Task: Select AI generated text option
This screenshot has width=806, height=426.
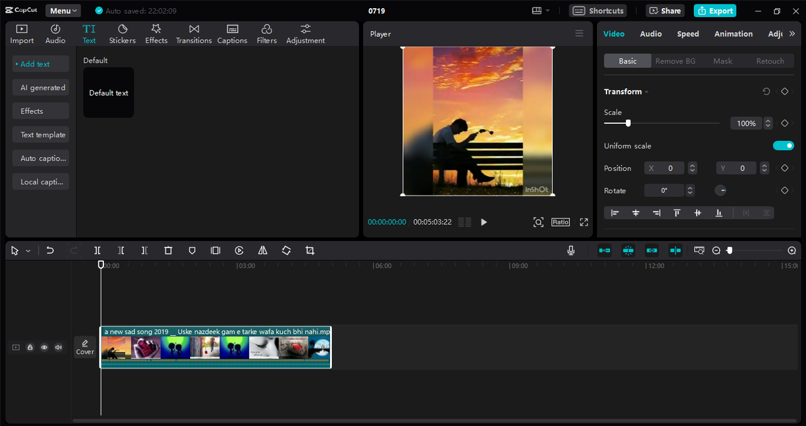Action: click(41, 87)
